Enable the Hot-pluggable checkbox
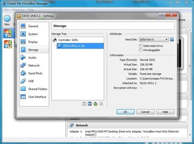The height and width of the screenshot is (144, 194). pyautogui.click(x=141, y=50)
